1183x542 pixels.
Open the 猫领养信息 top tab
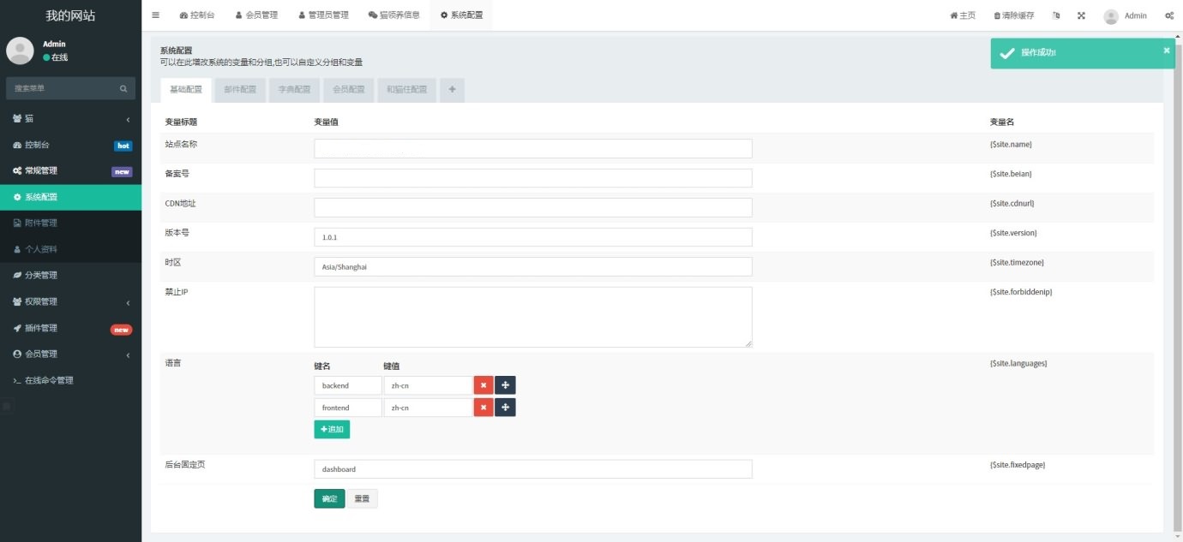[393, 15]
